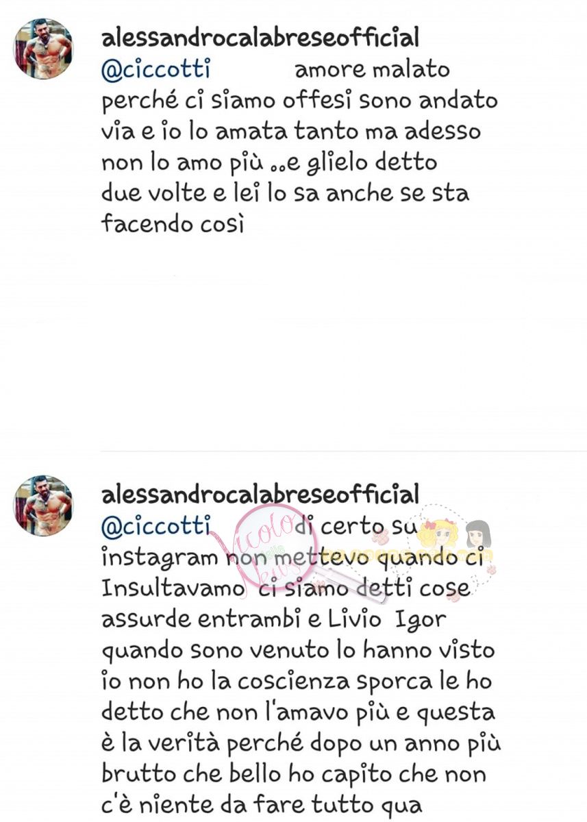Viewport: 587px width, 822px height.
Task: Open alessandrocalabreseofficial username on the first comment
Action: coord(260,38)
